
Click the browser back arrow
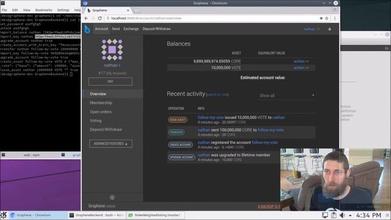[86, 18]
